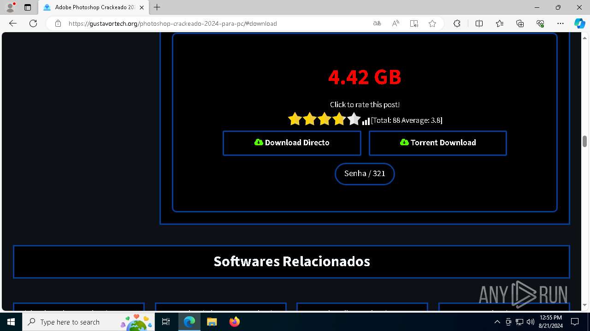Select the Adobe Photoshop Crackeado tab
The width and height of the screenshot is (590, 331).
tap(93, 7)
